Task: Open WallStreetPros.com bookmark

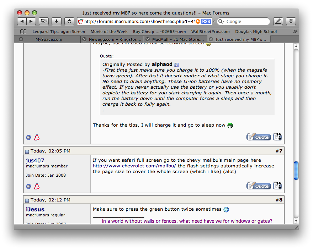Action: pyautogui.click(x=211, y=32)
